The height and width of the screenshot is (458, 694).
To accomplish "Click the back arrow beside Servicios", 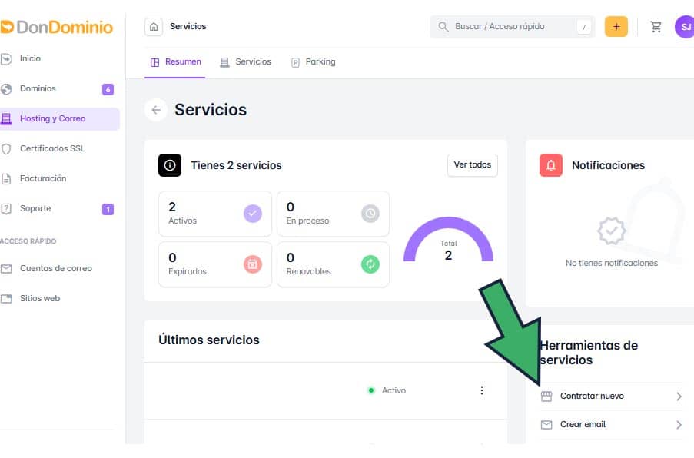I will [156, 110].
